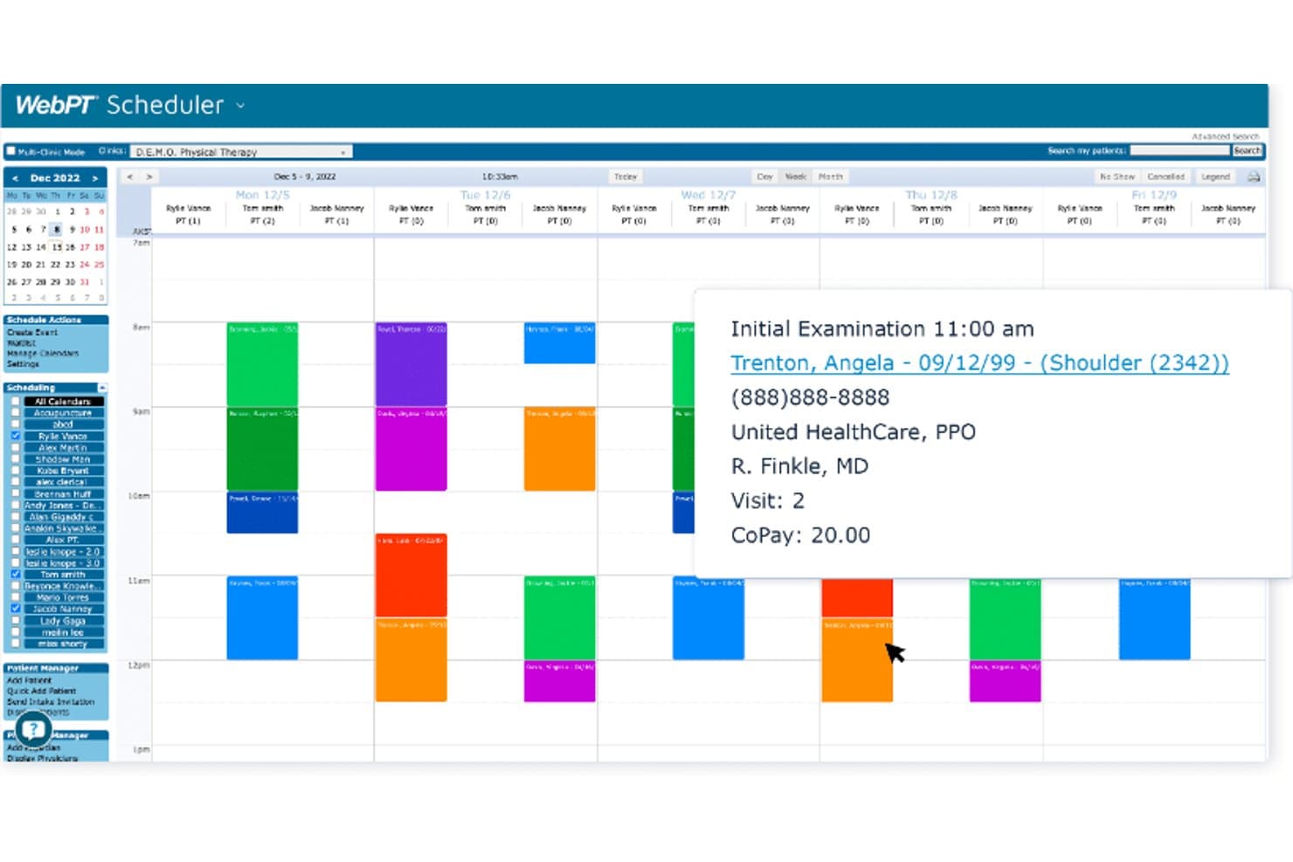Open Manage Calendars

pos(43,354)
